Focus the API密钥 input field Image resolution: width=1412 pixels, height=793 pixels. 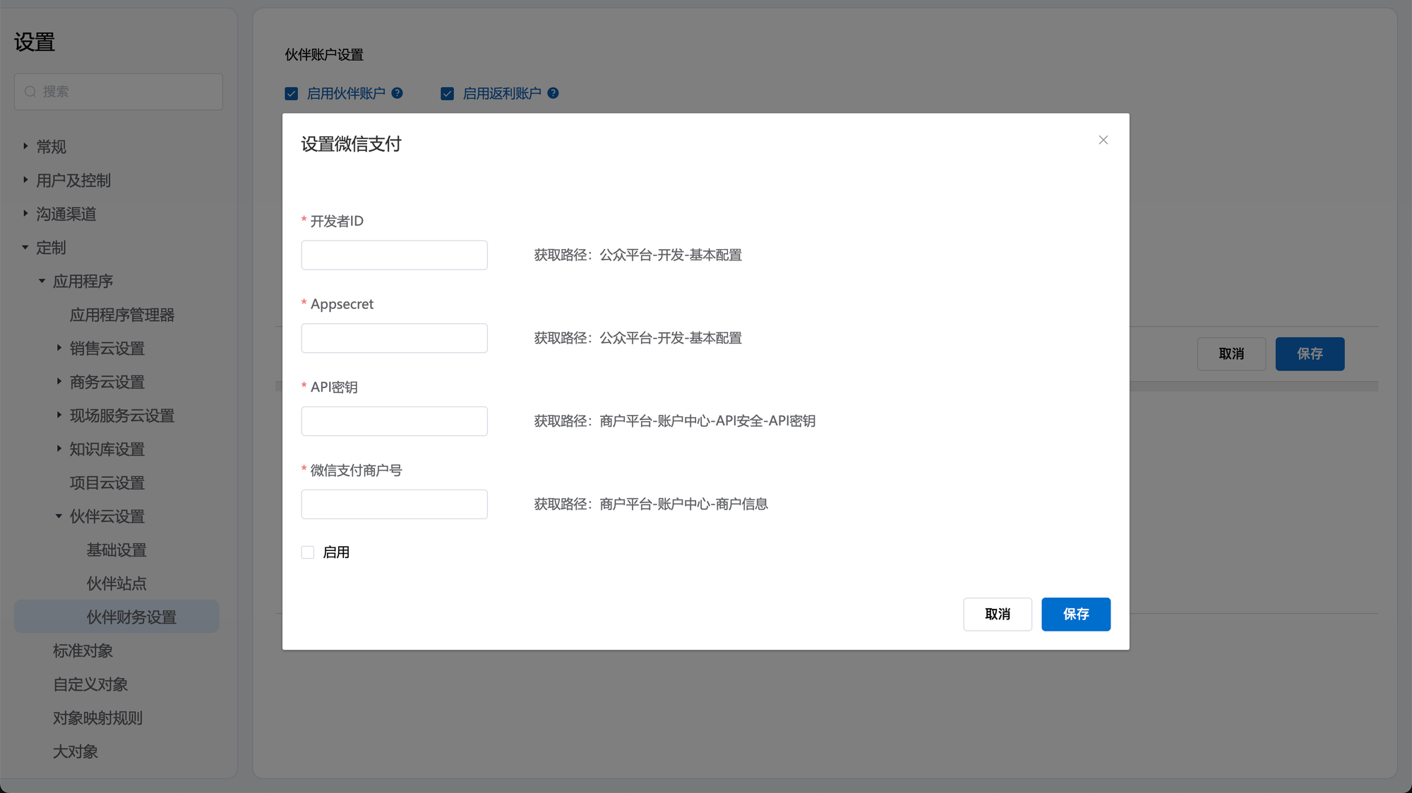(x=394, y=421)
